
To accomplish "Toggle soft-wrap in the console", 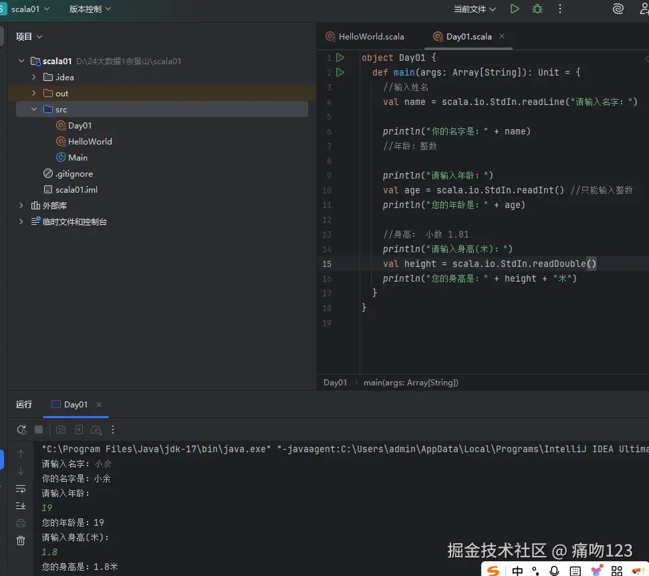I will [21, 488].
